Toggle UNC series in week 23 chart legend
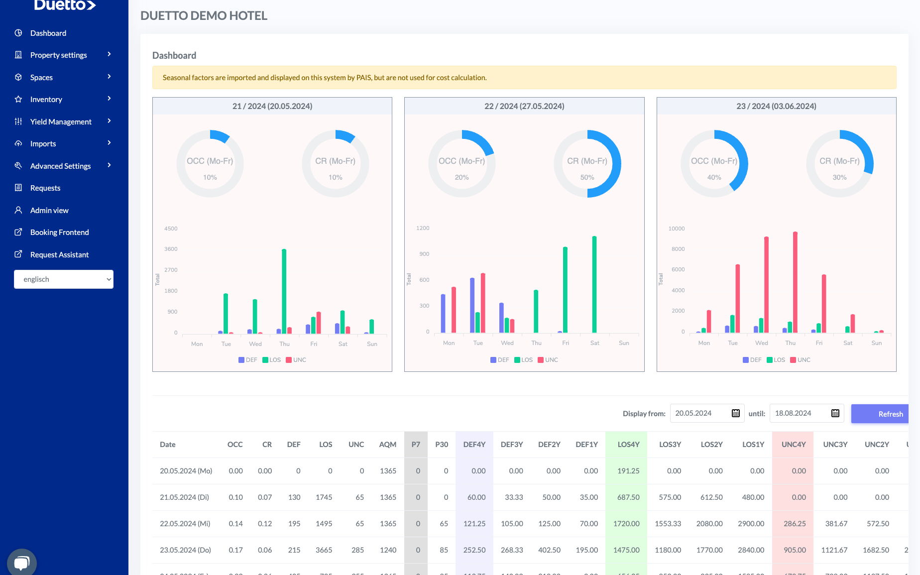The image size is (920, 575). pos(800,360)
